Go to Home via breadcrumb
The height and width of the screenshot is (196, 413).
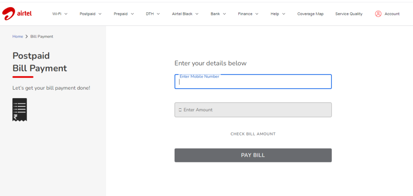click(18, 37)
